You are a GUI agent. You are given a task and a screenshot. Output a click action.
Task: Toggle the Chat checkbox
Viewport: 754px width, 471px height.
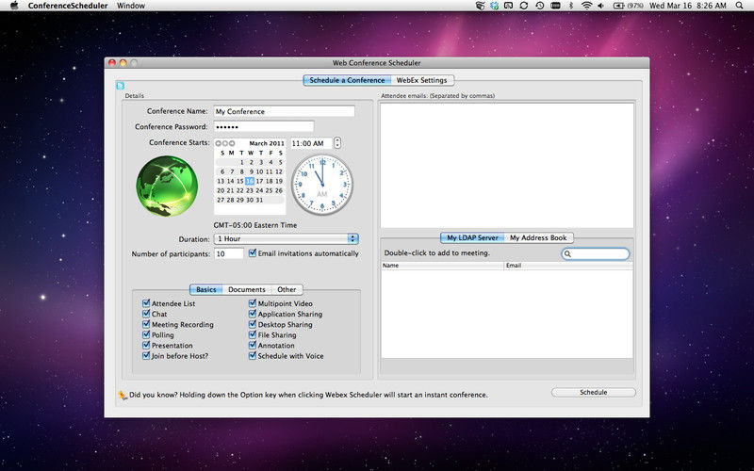146,314
